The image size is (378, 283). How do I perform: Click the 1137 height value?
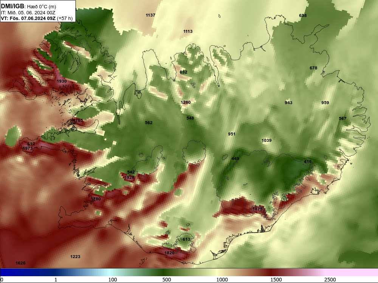click(x=150, y=15)
